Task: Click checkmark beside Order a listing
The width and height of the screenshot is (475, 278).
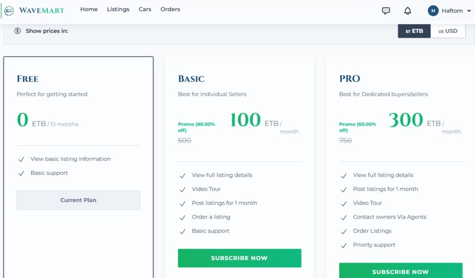Action: 182,217
